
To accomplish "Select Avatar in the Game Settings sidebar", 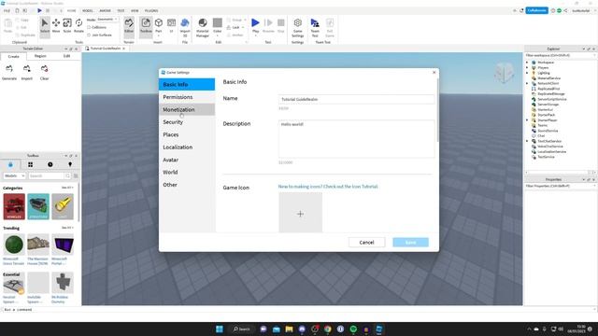I will [x=187, y=160].
